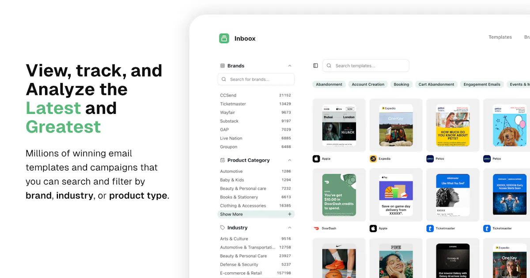The width and height of the screenshot is (530, 278).
Task: Toggle the sidebar panel icon
Action: pyautogui.click(x=315, y=66)
